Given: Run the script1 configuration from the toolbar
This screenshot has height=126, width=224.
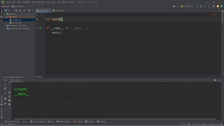Looking at the screenshot, I should [197, 6].
